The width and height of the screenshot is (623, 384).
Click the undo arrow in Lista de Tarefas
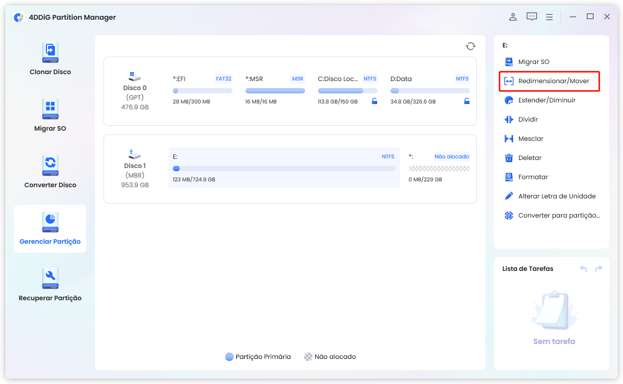[584, 269]
